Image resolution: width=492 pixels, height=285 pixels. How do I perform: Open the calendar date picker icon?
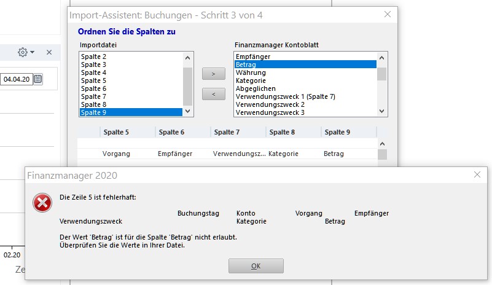(x=38, y=79)
